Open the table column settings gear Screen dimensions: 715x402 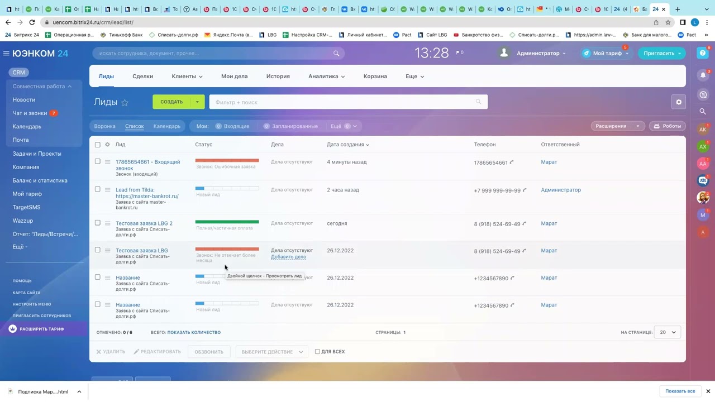107,145
